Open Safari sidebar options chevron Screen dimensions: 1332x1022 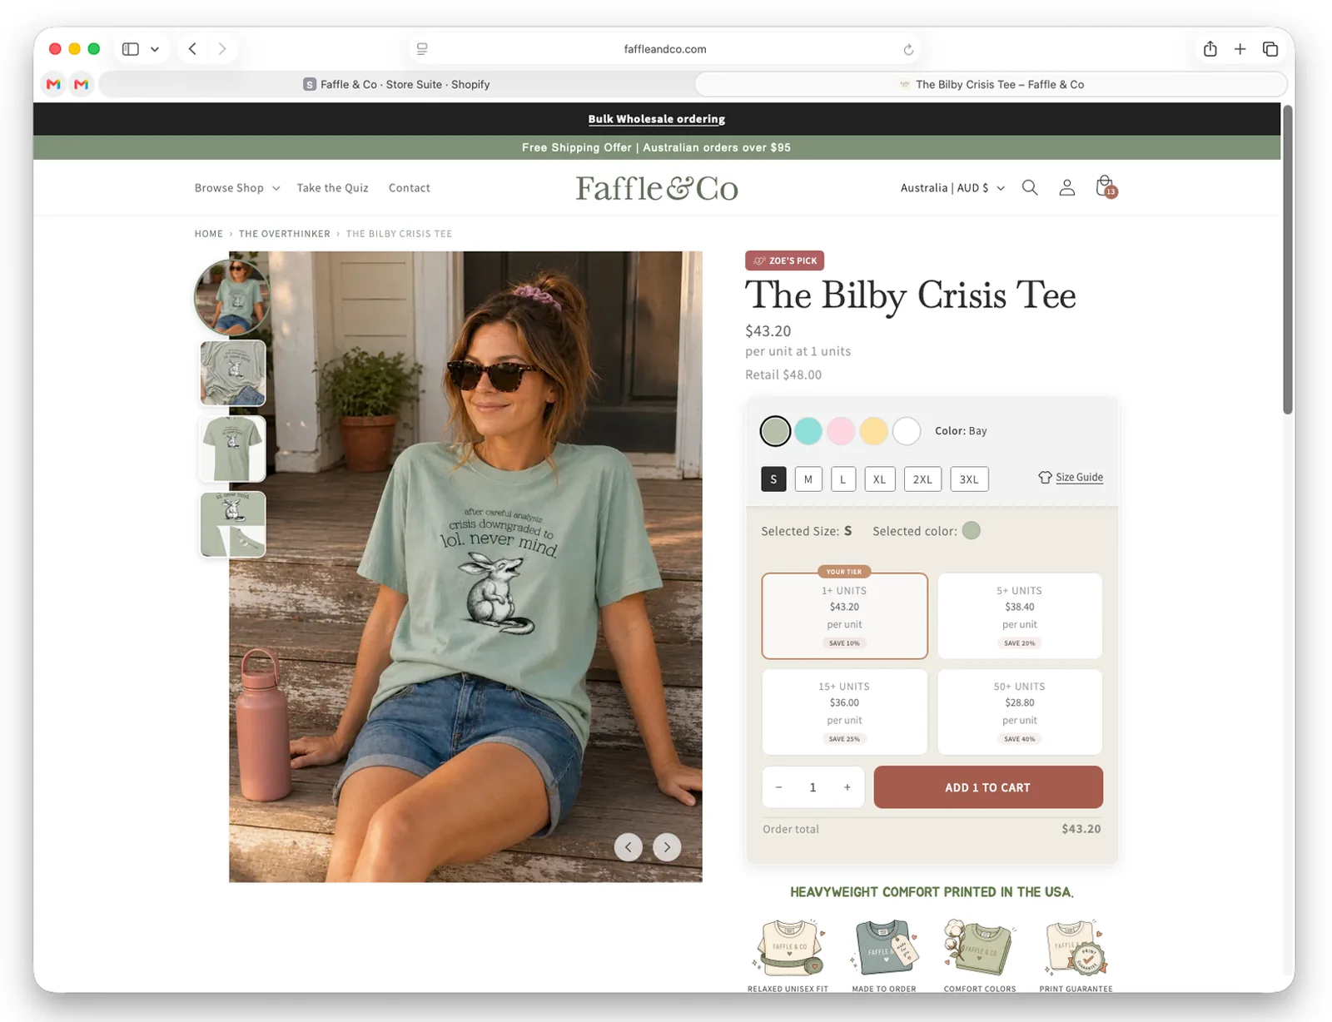click(155, 49)
